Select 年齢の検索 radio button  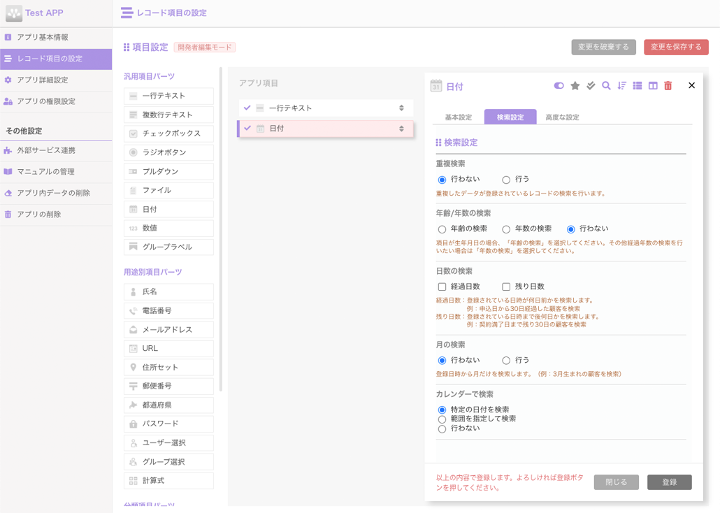pos(442,229)
